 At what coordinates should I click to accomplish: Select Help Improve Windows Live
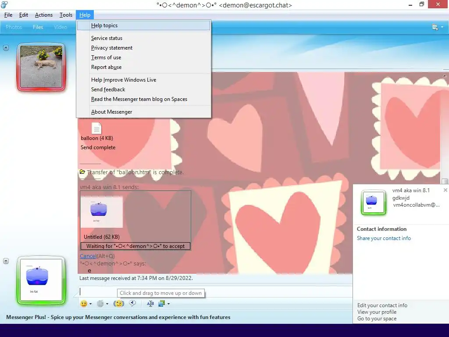click(143, 80)
